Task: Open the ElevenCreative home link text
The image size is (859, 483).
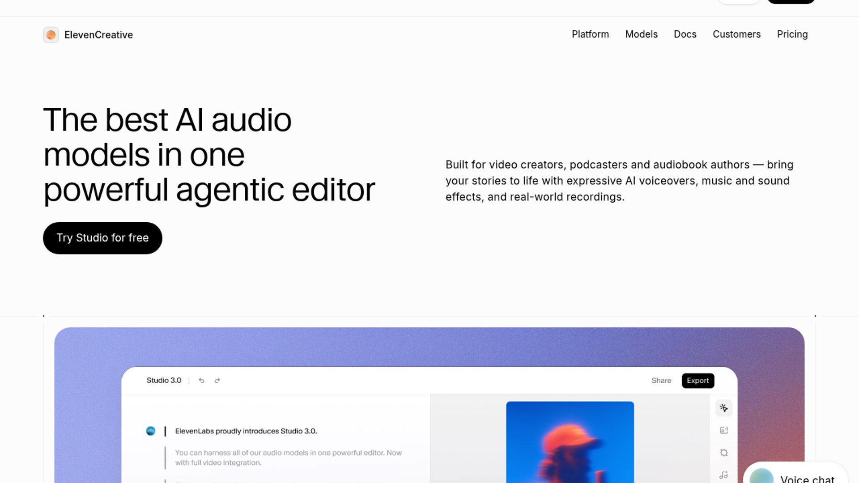Action: (x=98, y=35)
